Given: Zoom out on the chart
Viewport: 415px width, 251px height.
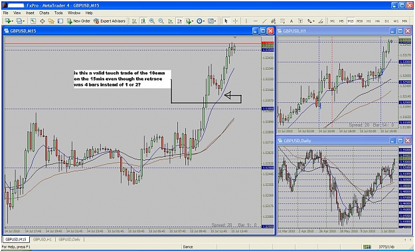Looking at the screenshot, I should pyautogui.click(x=161, y=21).
